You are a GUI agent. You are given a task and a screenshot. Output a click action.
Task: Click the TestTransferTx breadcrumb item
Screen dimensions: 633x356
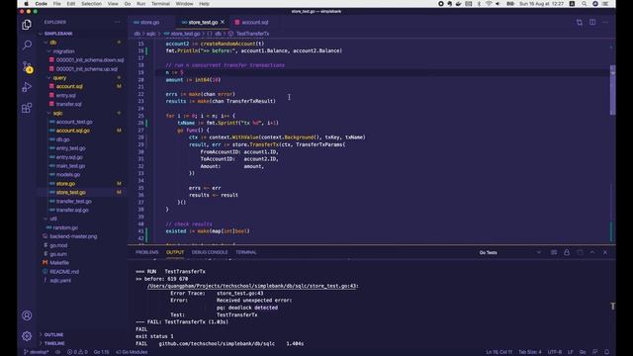[252, 34]
